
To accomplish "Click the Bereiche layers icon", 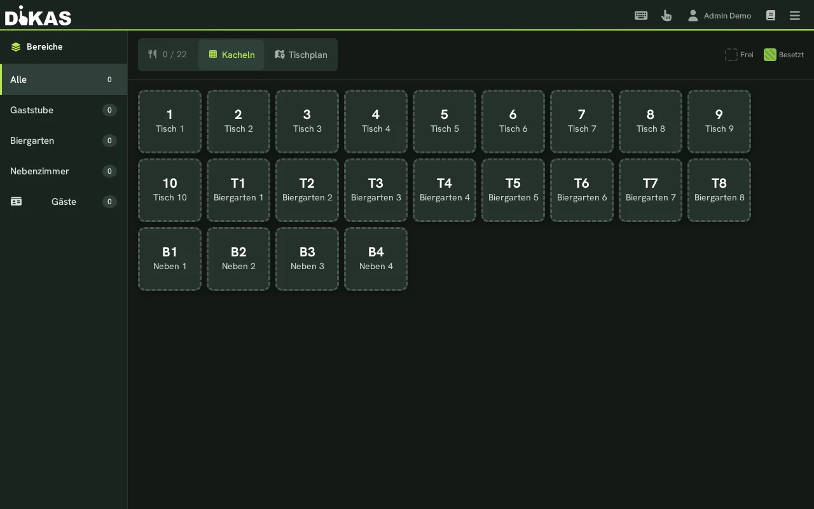I will (16, 47).
